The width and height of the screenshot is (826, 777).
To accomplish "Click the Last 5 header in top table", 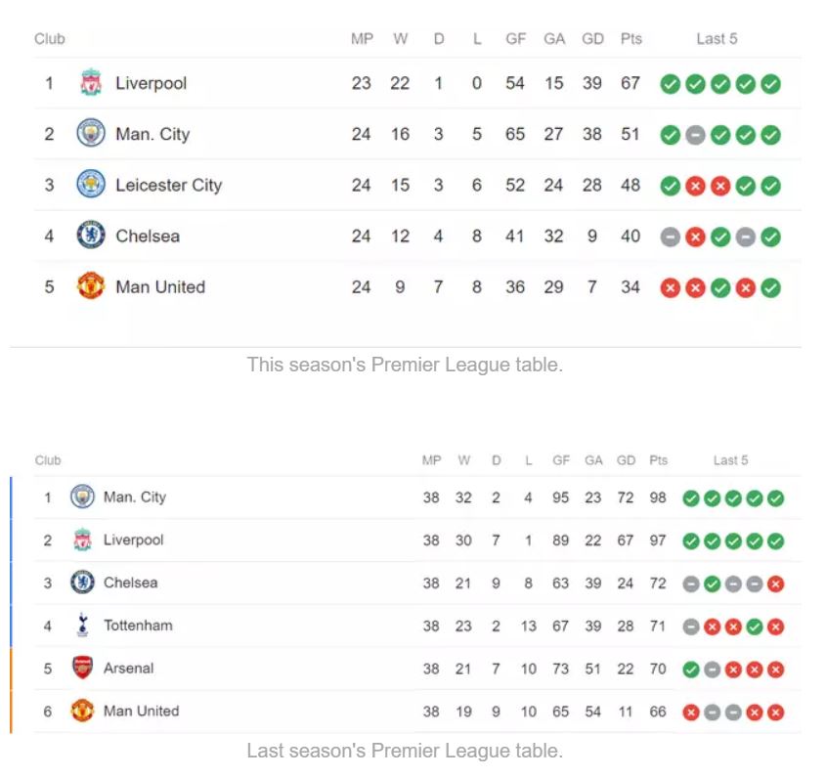I will (x=717, y=39).
